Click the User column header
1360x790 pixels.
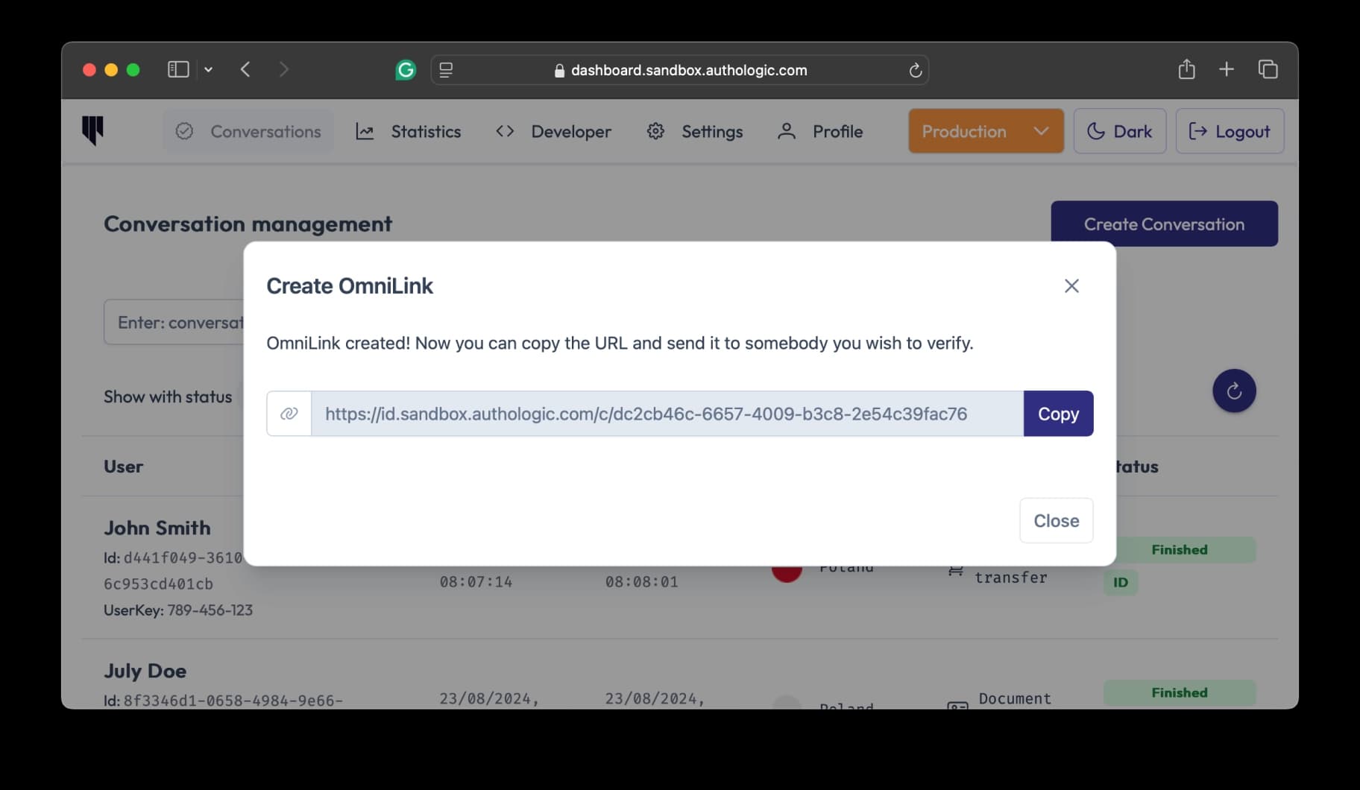[123, 467]
